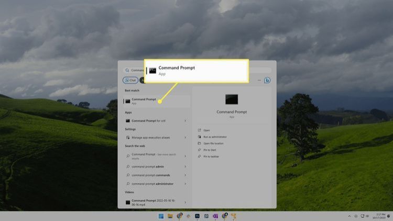Click the Bing icon in search panel
This screenshot has width=393, height=221.
pos(267,80)
